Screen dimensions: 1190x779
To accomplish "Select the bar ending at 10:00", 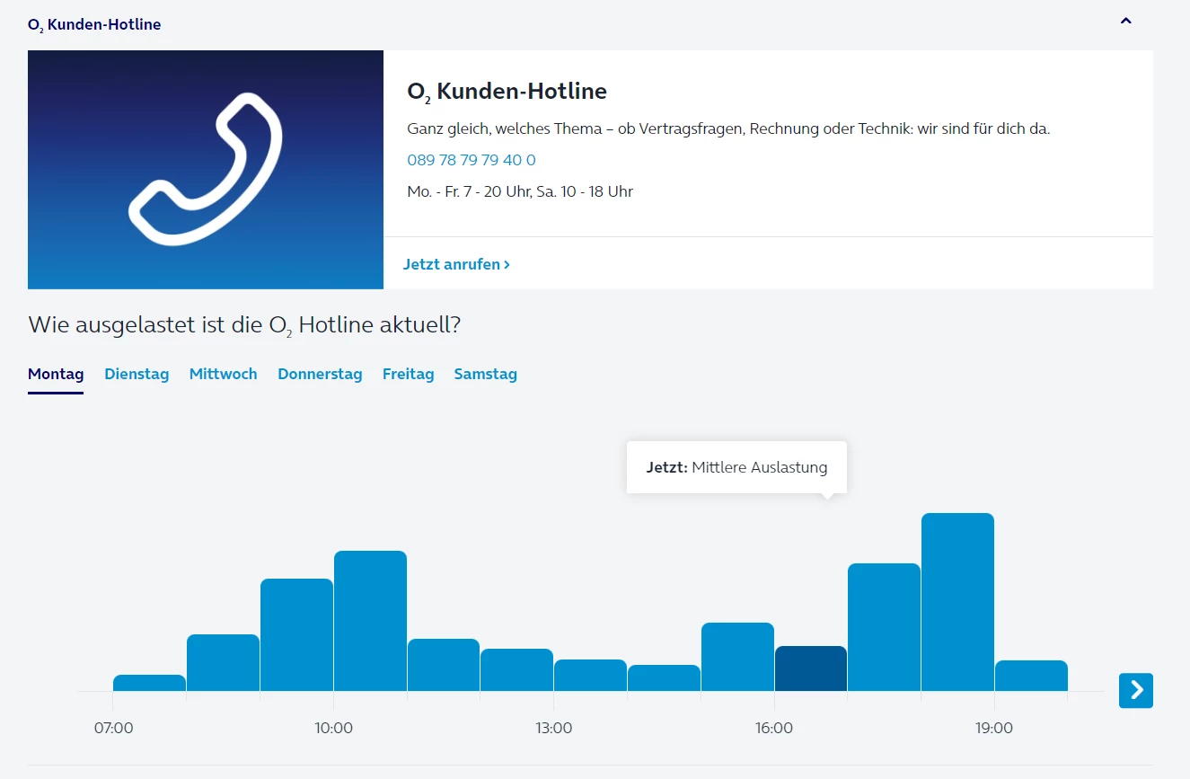I will (296, 634).
